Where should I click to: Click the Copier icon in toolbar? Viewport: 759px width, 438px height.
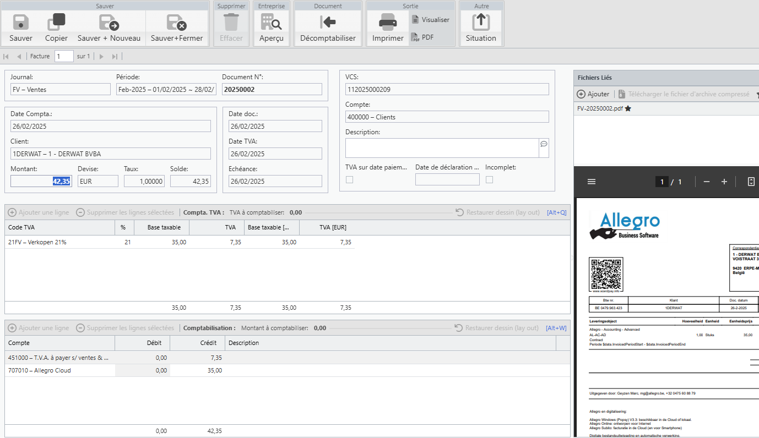56,23
